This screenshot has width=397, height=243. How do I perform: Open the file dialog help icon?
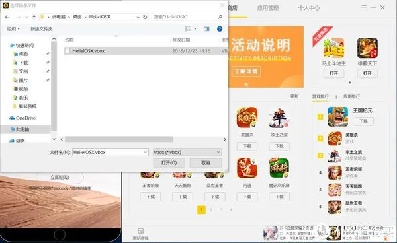click(220, 29)
